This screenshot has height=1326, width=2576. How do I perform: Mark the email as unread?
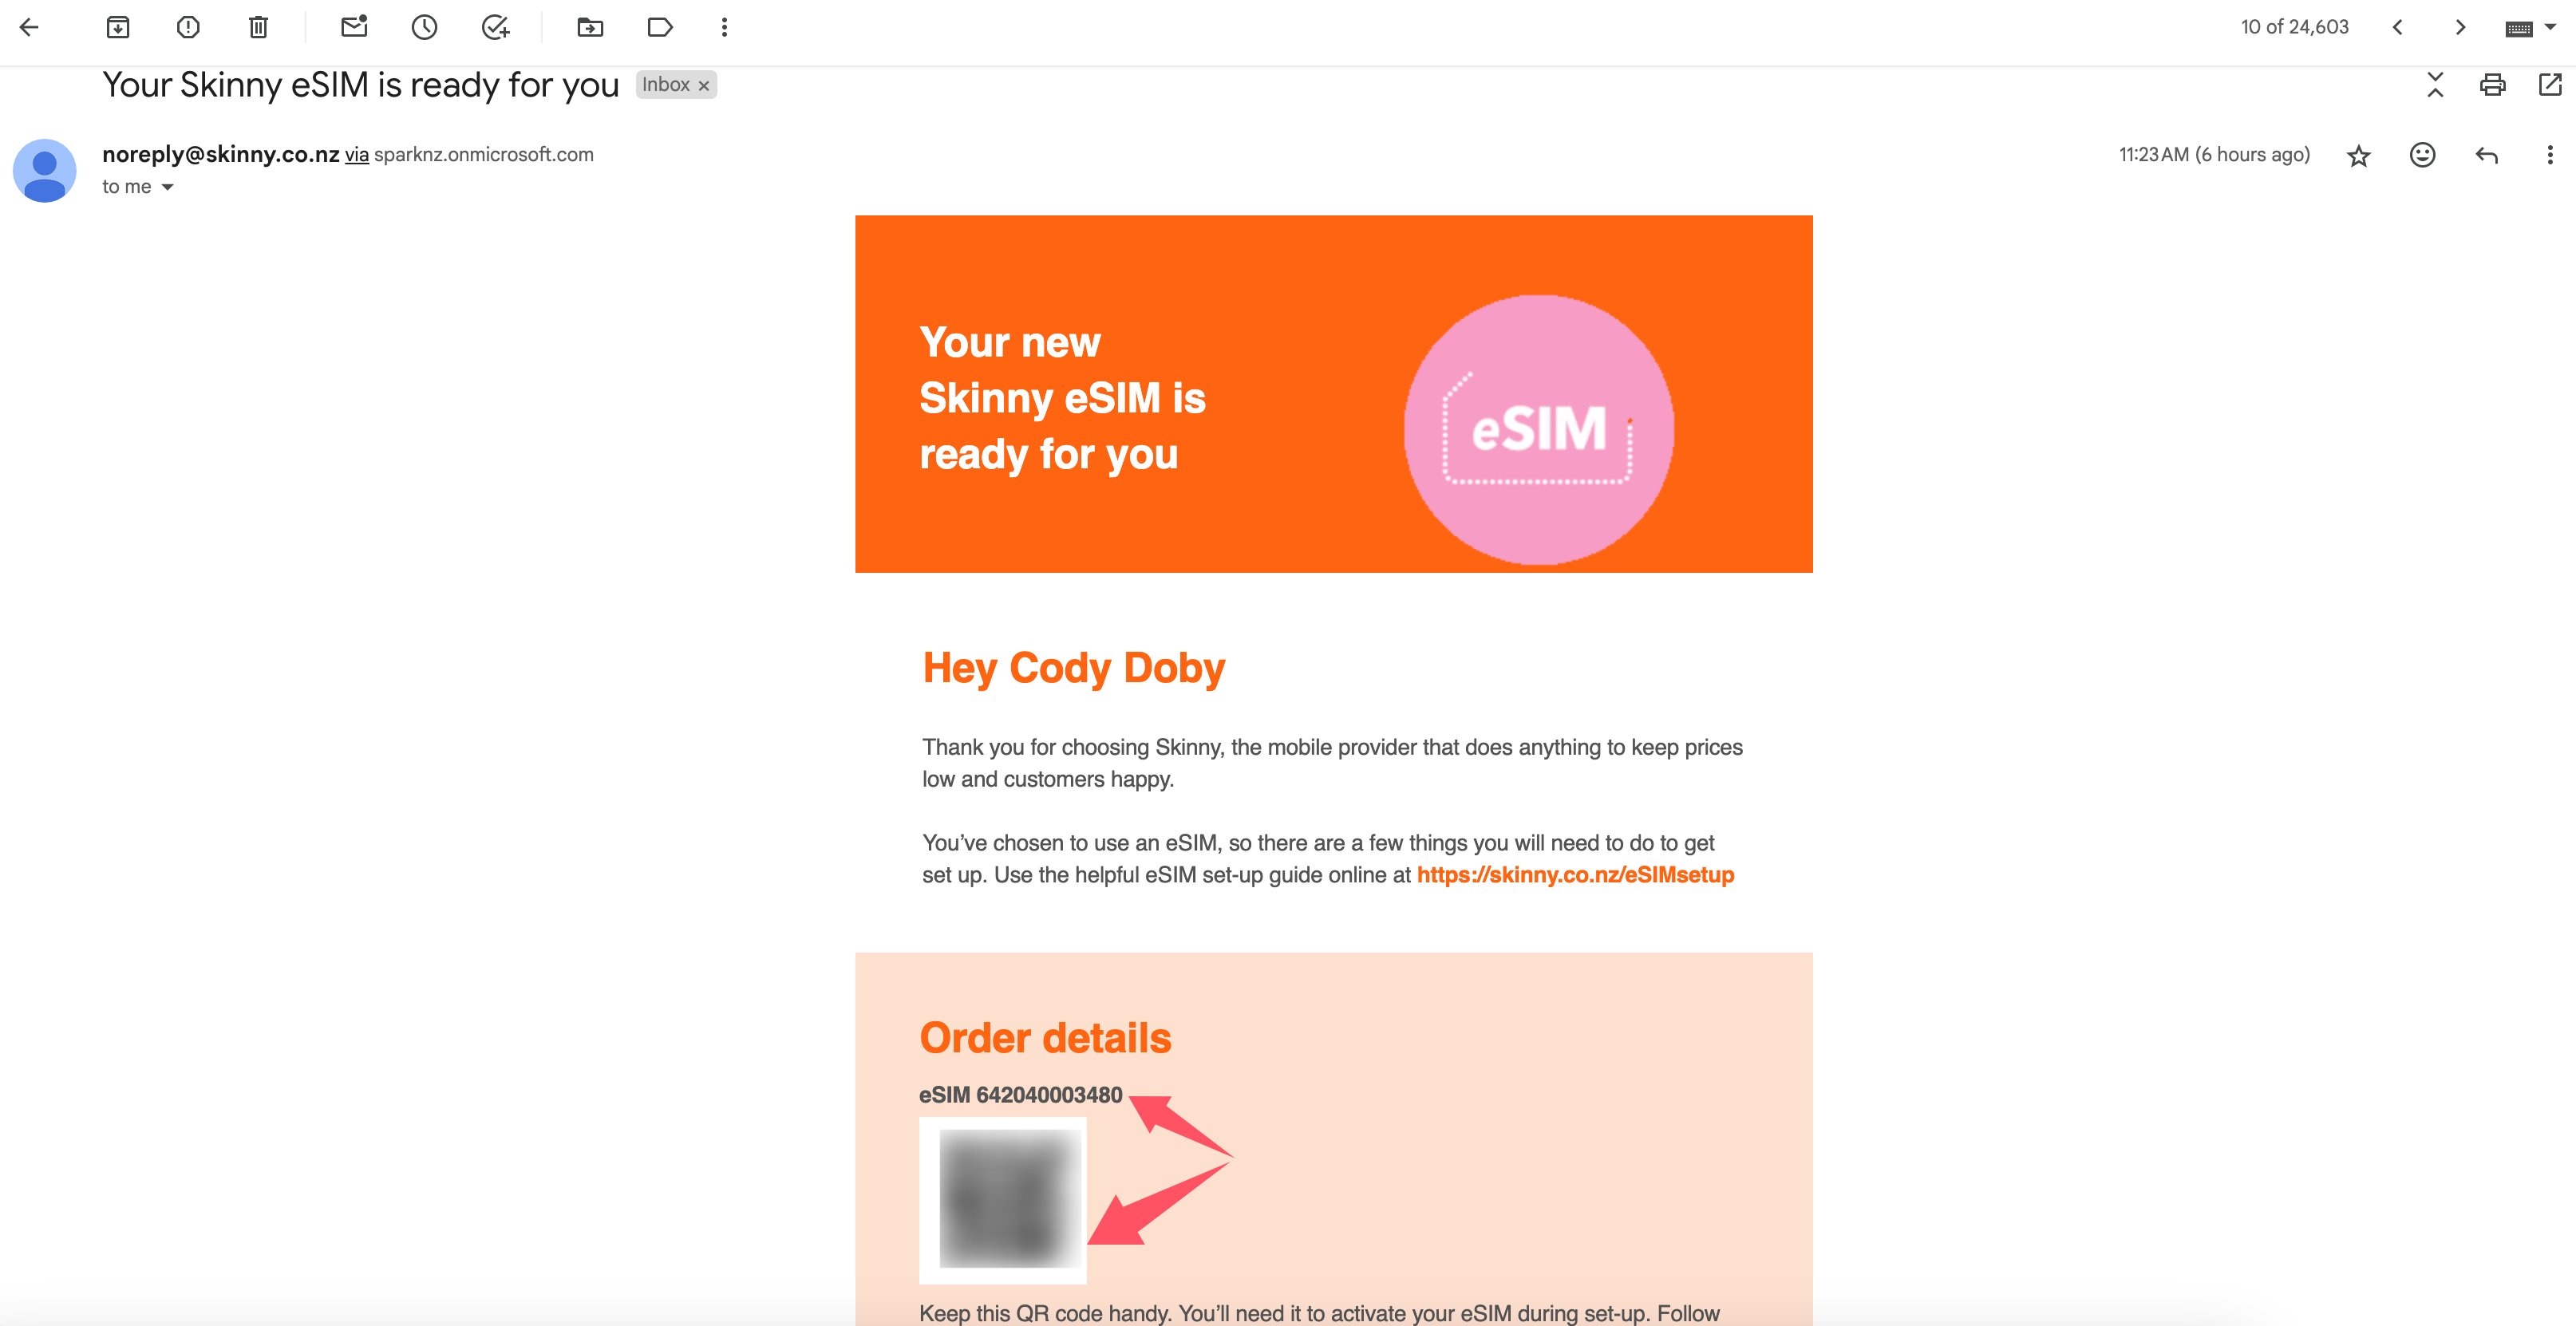[x=354, y=27]
